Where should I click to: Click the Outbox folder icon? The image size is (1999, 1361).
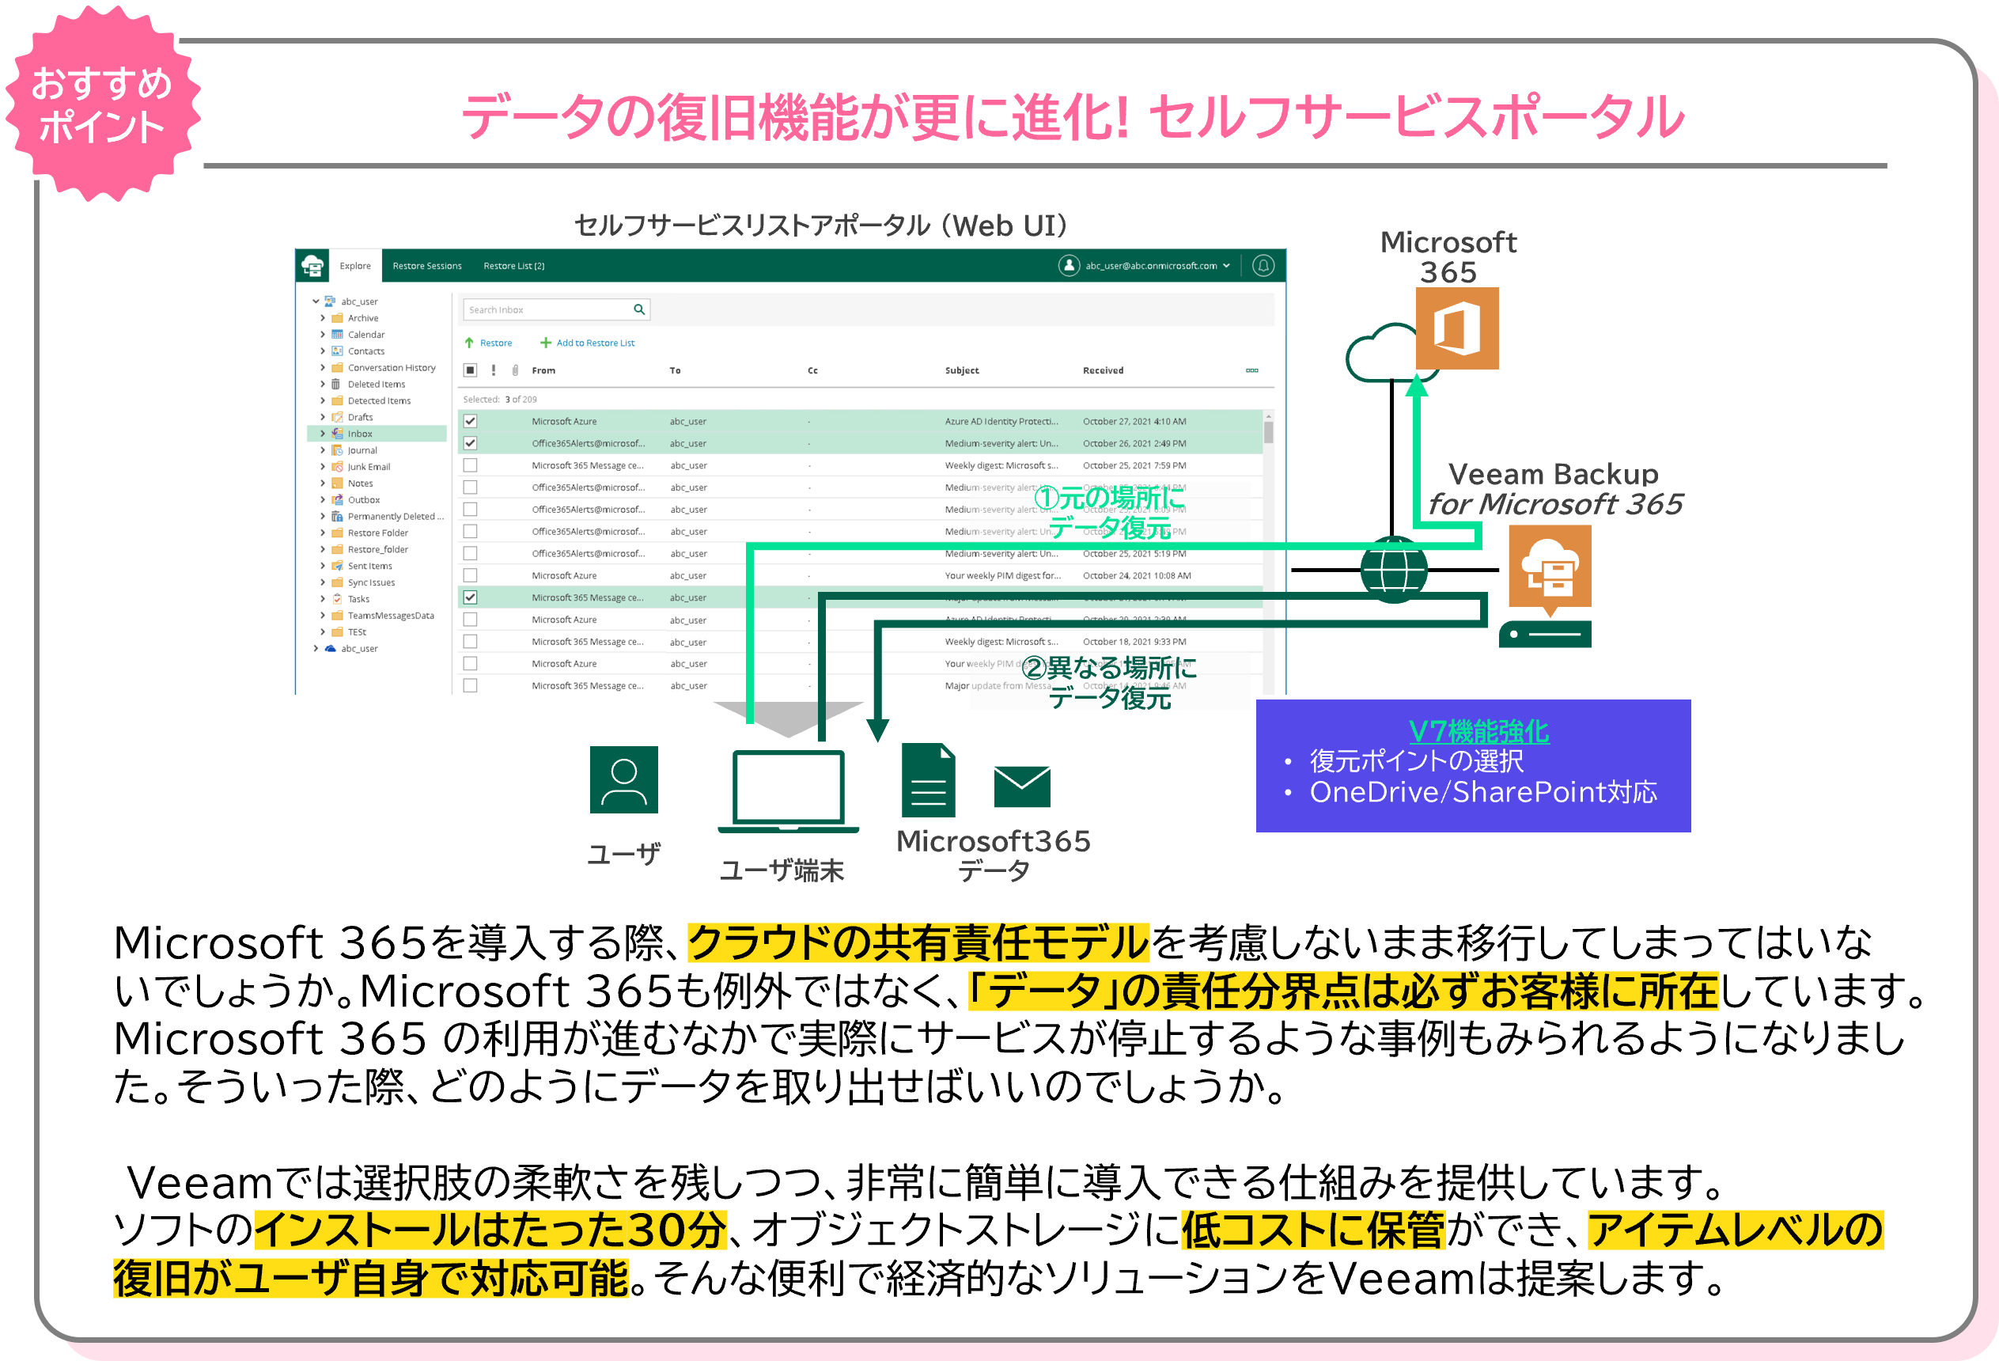[x=337, y=500]
